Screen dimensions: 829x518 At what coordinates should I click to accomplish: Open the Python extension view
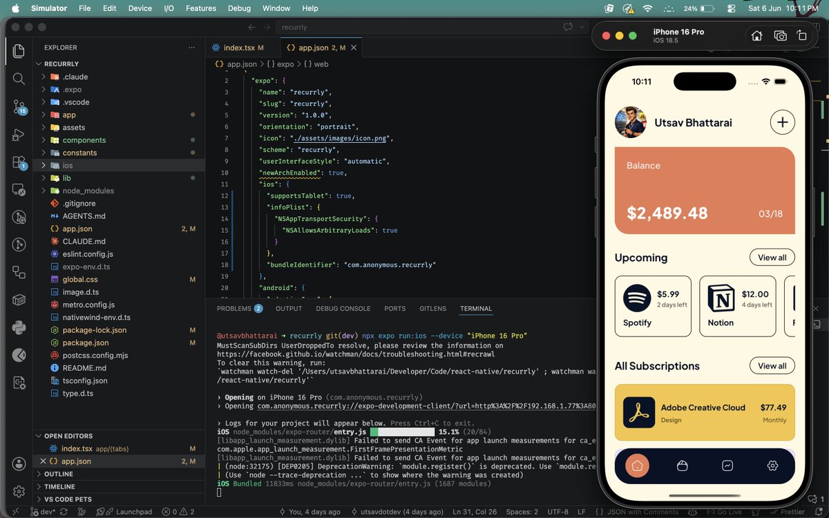point(19,327)
